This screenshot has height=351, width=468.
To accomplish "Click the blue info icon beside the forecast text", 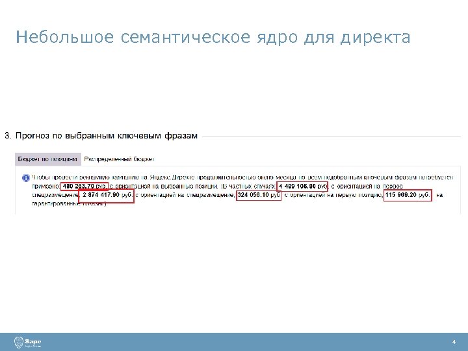I will coord(26,178).
